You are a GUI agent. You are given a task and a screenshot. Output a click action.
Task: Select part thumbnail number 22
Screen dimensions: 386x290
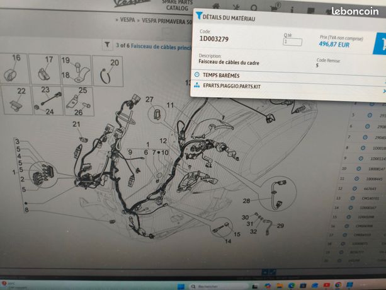pyautogui.click(x=17, y=100)
